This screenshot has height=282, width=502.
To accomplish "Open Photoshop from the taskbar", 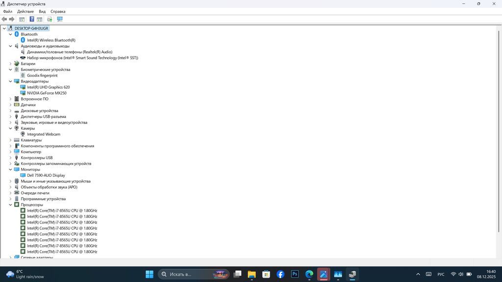I will tap(295, 274).
